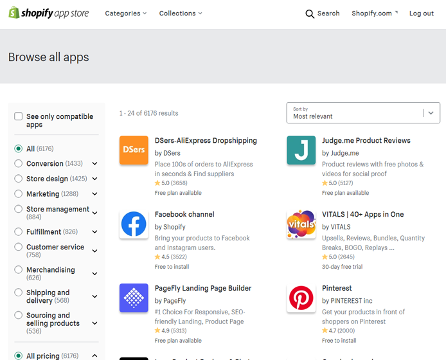Tick See only compatible apps checkbox
Viewport: 446px width, 360px height.
[x=19, y=116]
